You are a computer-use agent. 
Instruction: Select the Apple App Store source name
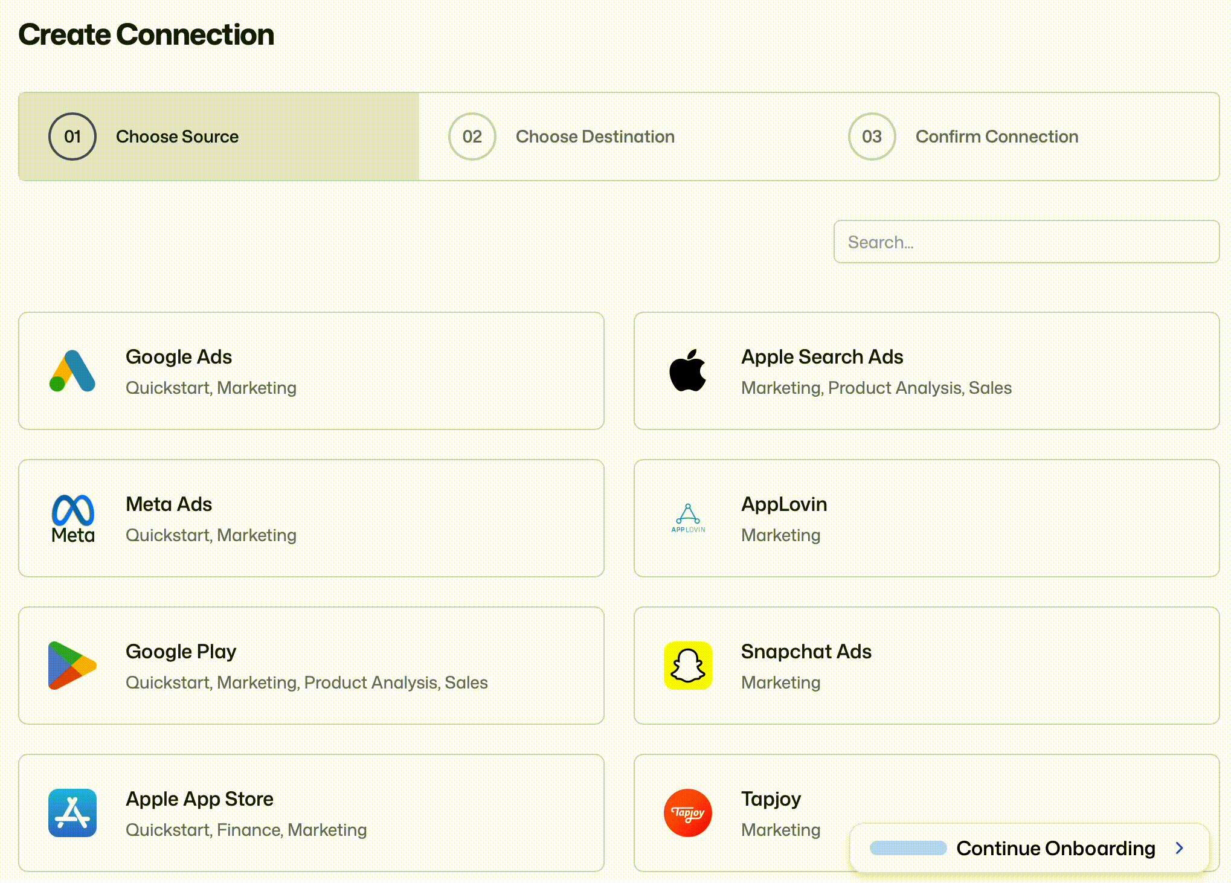pyautogui.click(x=200, y=799)
